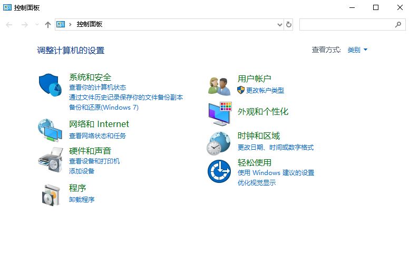Open 硬件和声音 category
This screenshot has height=262, width=409.
[90, 151]
